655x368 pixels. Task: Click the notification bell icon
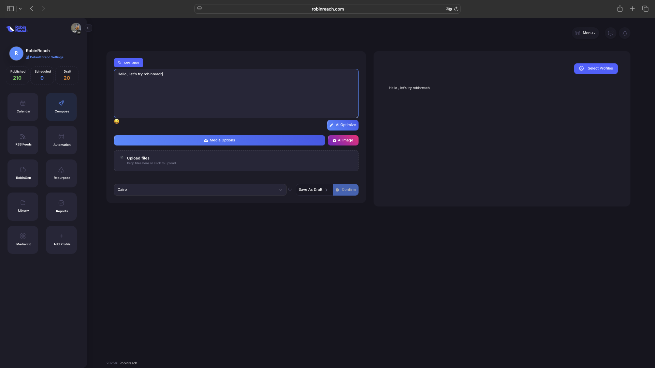tap(625, 33)
